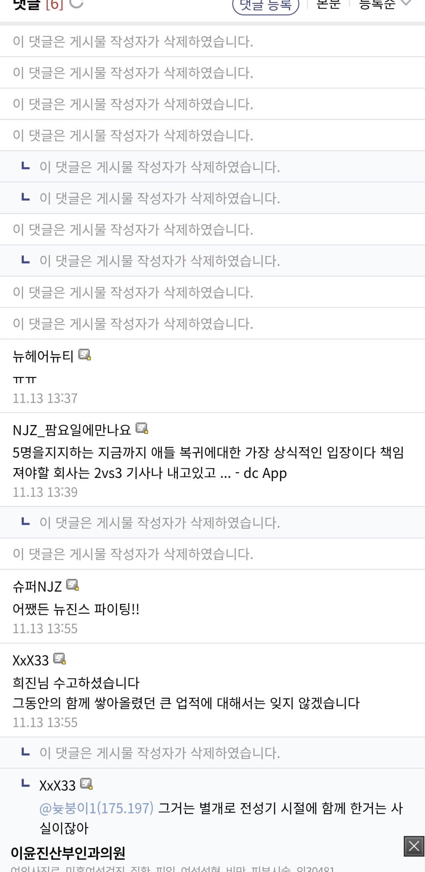Click gallog icon beside XxX33's reply
This screenshot has height=872, width=425.
tap(86, 784)
